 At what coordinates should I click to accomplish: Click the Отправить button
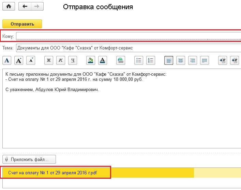[x=22, y=24]
